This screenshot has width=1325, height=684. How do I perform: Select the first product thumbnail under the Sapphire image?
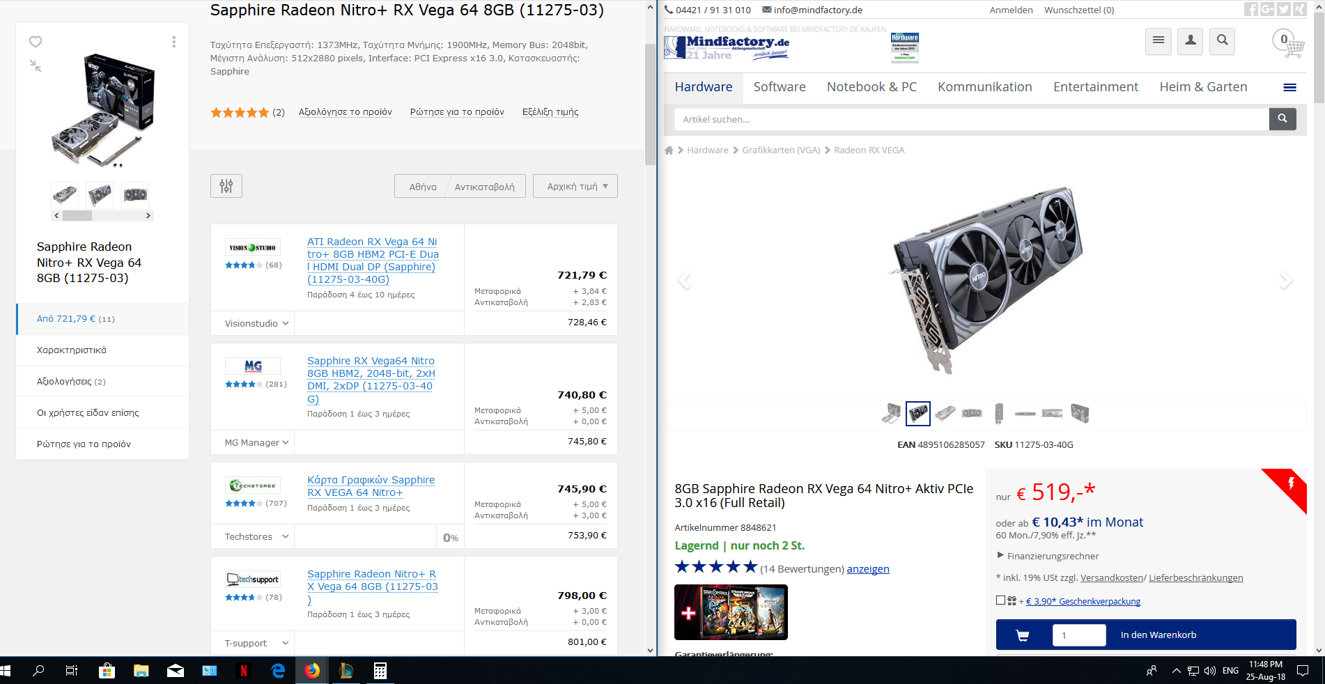(x=65, y=195)
